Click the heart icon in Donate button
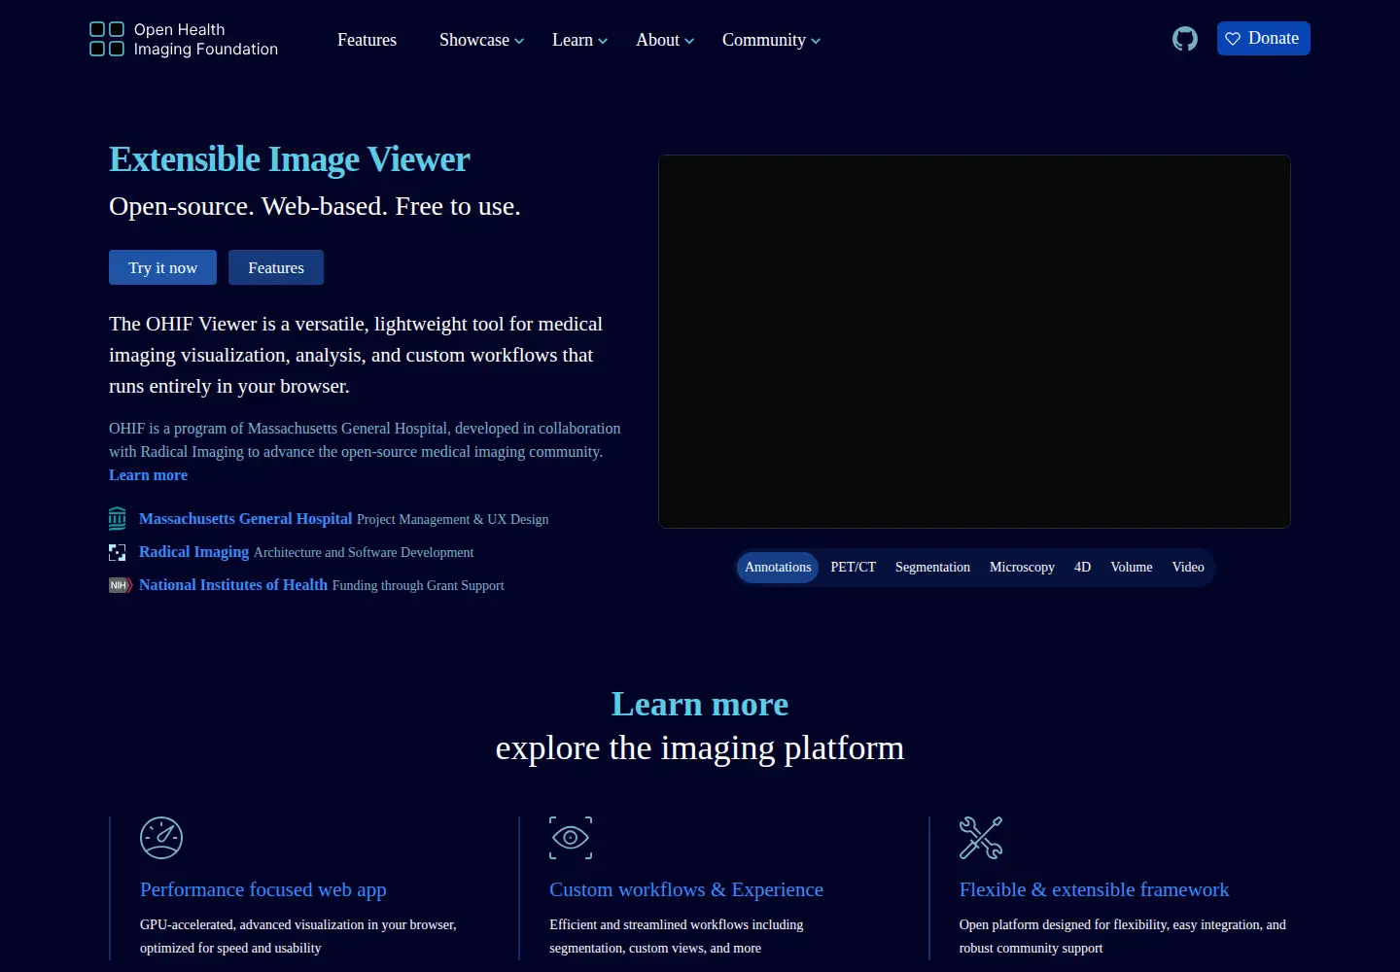 click(x=1233, y=39)
